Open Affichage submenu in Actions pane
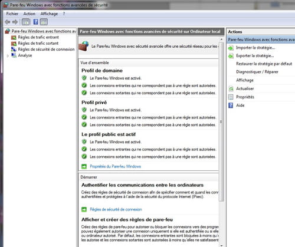This screenshot has height=247, width=295. point(245,80)
